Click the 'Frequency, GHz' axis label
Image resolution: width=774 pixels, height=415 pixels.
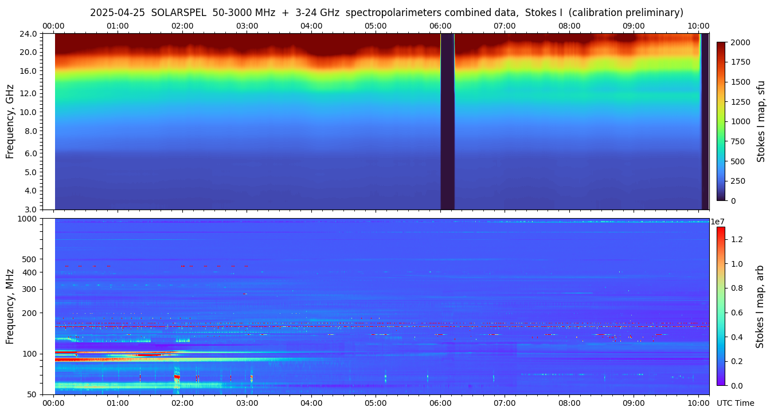10,122
